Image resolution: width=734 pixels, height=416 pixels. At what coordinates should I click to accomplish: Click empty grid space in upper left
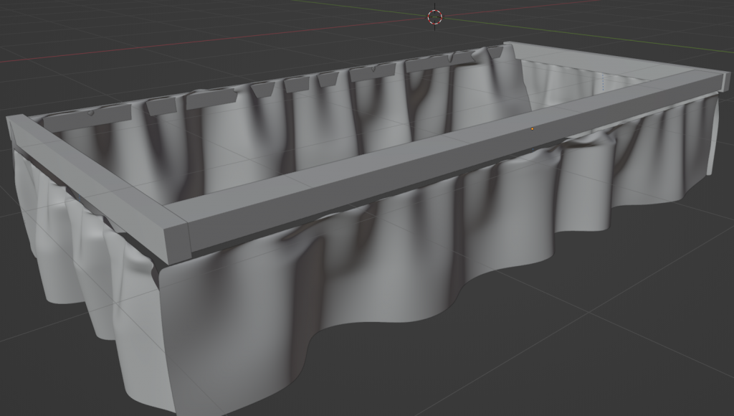coord(72,29)
